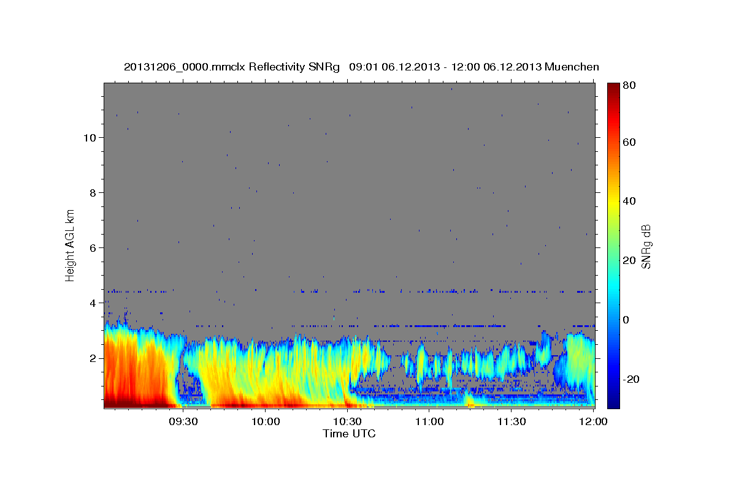Click the 12:00 time tick label
This screenshot has width=736, height=490.
pyautogui.click(x=593, y=421)
